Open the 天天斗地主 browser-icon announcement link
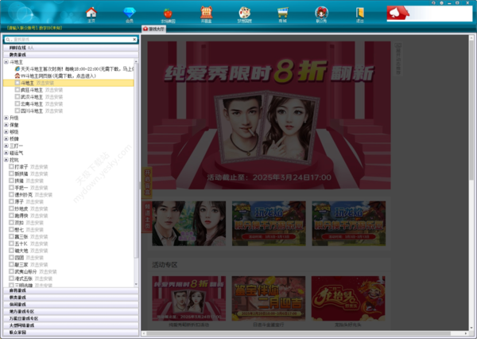477x339 pixels. 17,69
